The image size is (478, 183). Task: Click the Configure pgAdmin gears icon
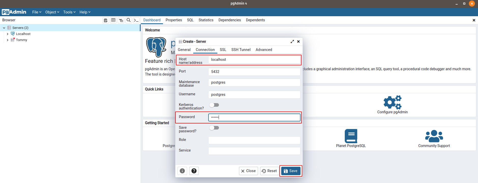[x=392, y=102]
